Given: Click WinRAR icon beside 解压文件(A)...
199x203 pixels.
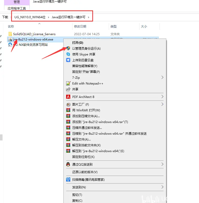Looking at the screenshot, I should coord(68,139).
